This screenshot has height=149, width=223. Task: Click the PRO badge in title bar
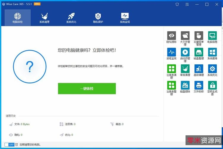point(37,4)
